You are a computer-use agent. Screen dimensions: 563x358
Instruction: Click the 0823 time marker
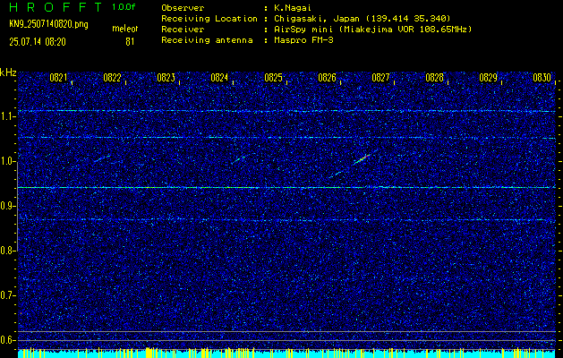pyautogui.click(x=166, y=78)
